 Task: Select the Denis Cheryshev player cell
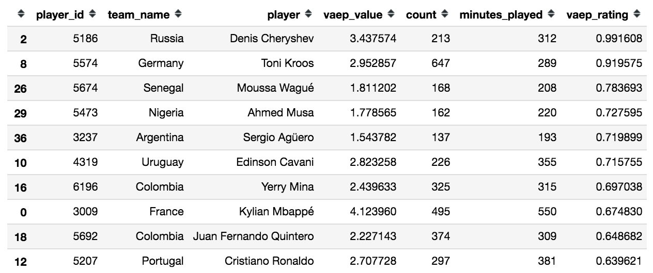click(272, 39)
